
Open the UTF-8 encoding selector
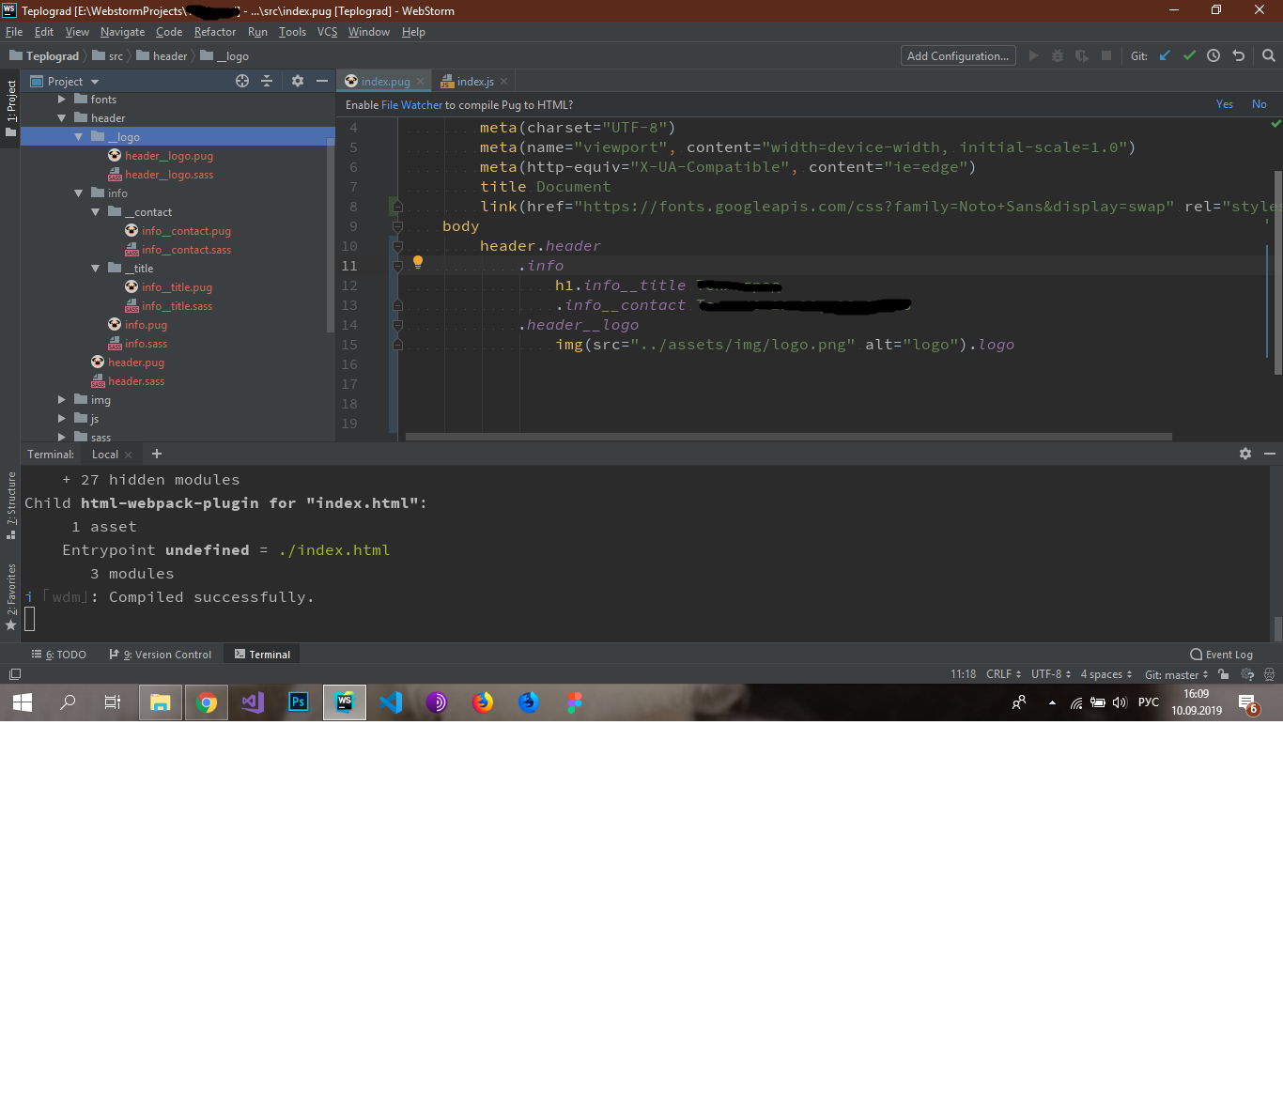tap(1051, 673)
